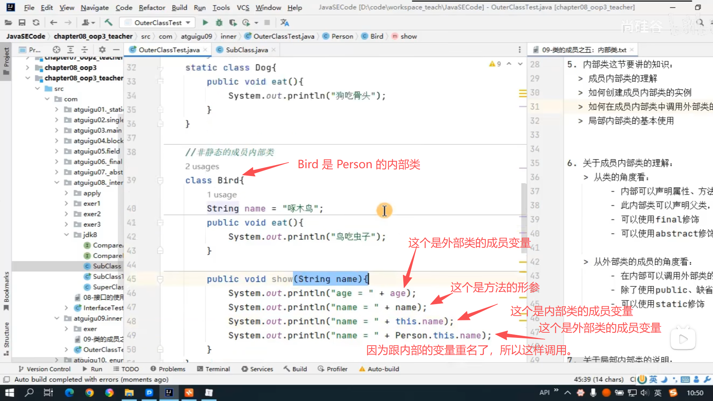Click the Sync/Reload from disk icon

(x=36, y=23)
